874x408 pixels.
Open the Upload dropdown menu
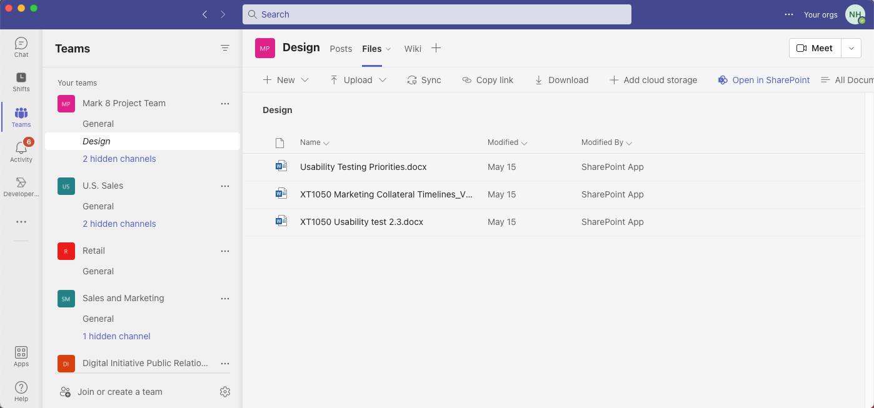coord(358,80)
